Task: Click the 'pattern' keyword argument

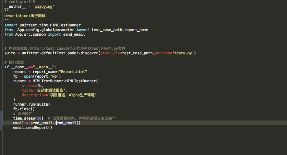Action: 162,53
